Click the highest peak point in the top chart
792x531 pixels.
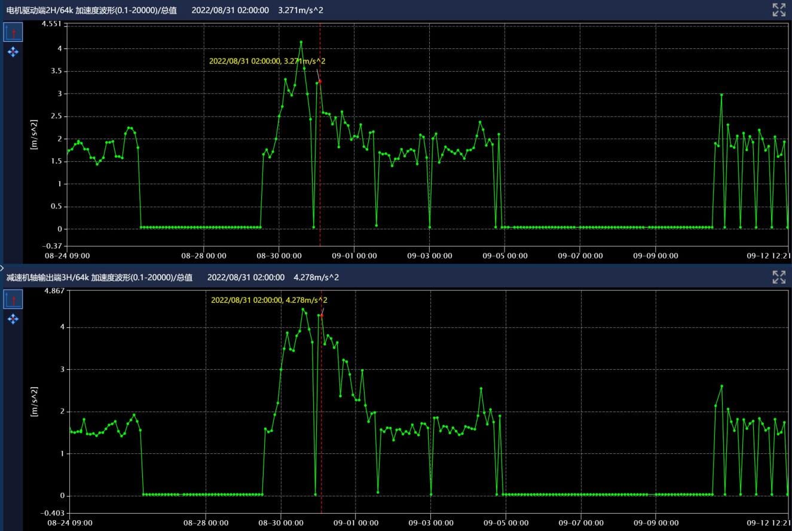(x=301, y=42)
